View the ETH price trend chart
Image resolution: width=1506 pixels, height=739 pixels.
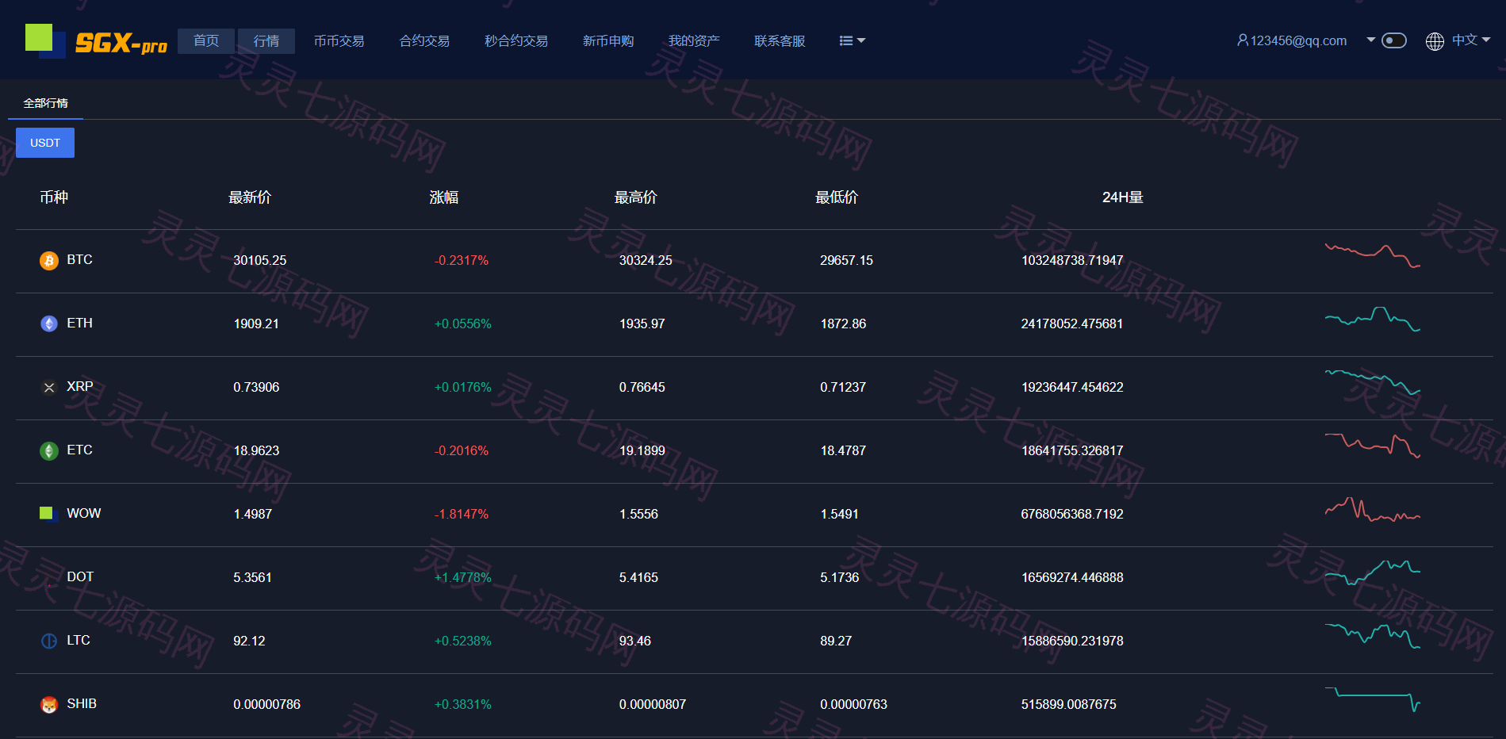(x=1372, y=319)
